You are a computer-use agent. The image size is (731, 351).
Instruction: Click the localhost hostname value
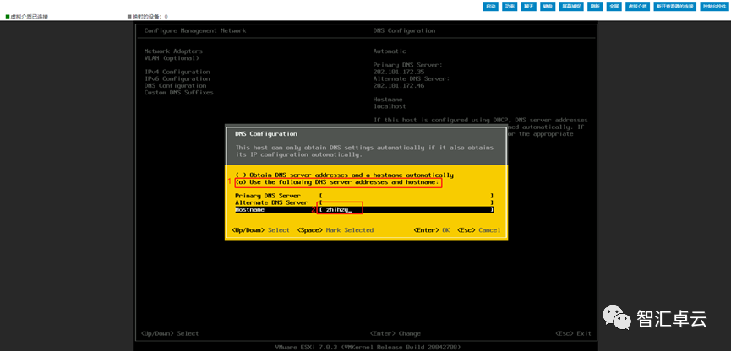click(390, 106)
